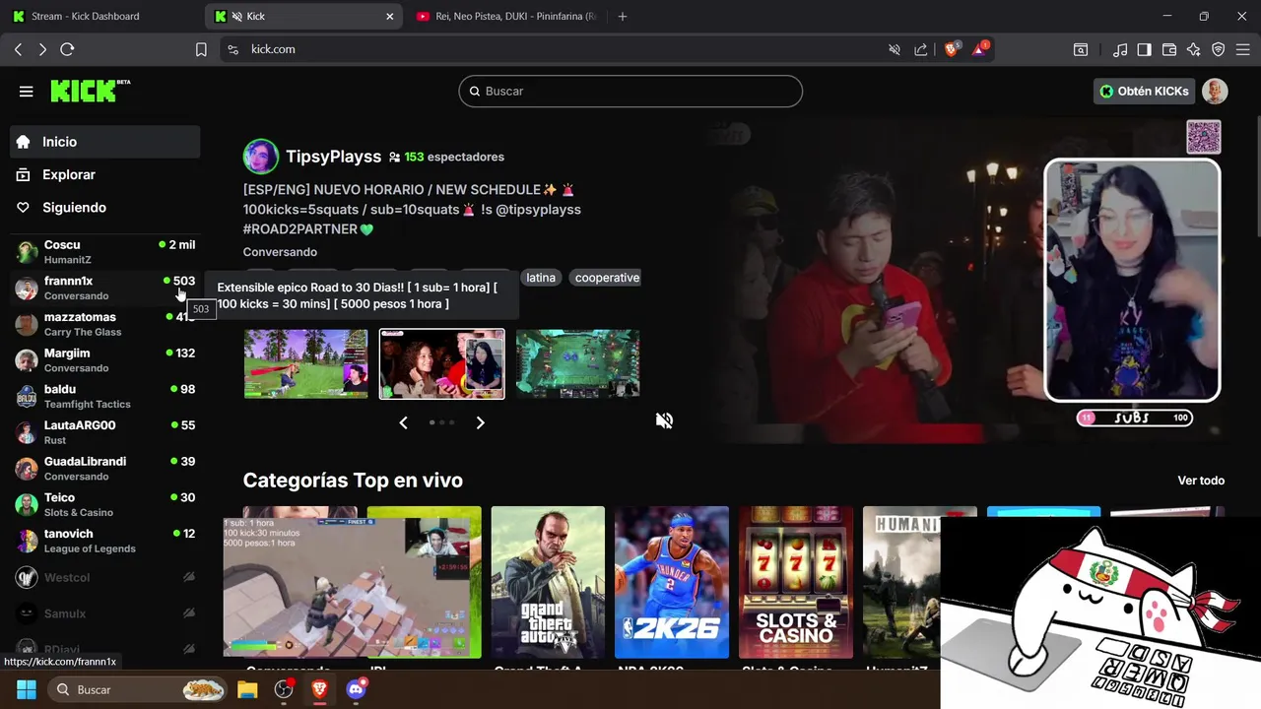Open the TipsyPlayss streamer name link
Image resolution: width=1261 pixels, height=709 pixels.
pos(333,157)
